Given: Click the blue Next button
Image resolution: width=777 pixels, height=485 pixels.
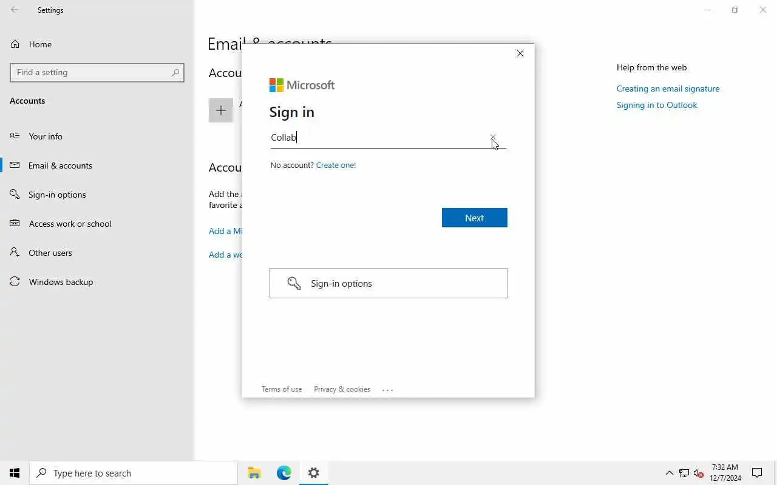Looking at the screenshot, I should (475, 218).
